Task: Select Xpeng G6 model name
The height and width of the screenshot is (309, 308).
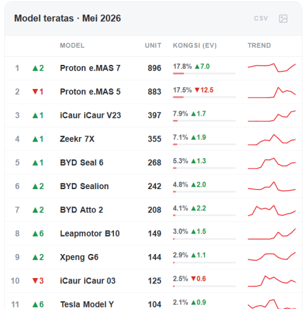Action: [79, 257]
